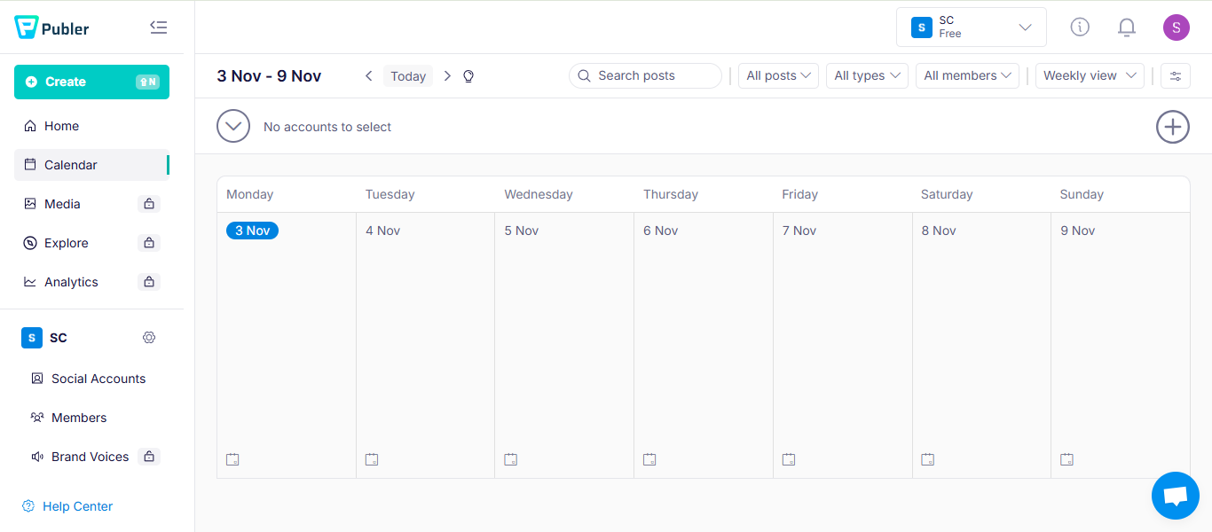Open workspace SC settings gear
Image resolution: width=1212 pixels, height=532 pixels.
click(x=149, y=338)
